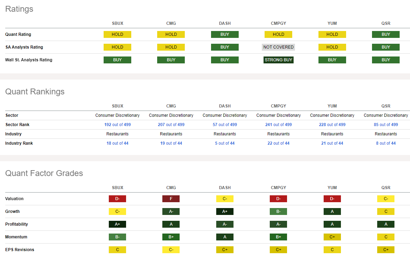Viewport: 410px width, 258px height.
Task: Click QSR sector rank 85 out of 499
Action: click(x=386, y=125)
